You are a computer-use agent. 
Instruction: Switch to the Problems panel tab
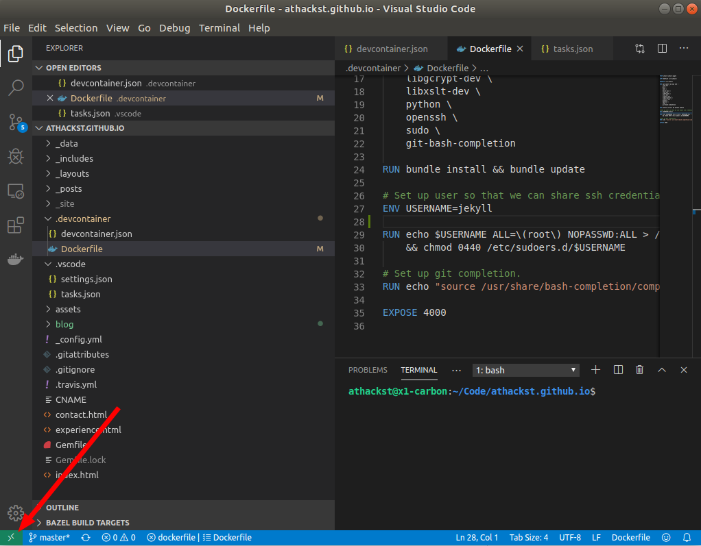pyautogui.click(x=368, y=370)
